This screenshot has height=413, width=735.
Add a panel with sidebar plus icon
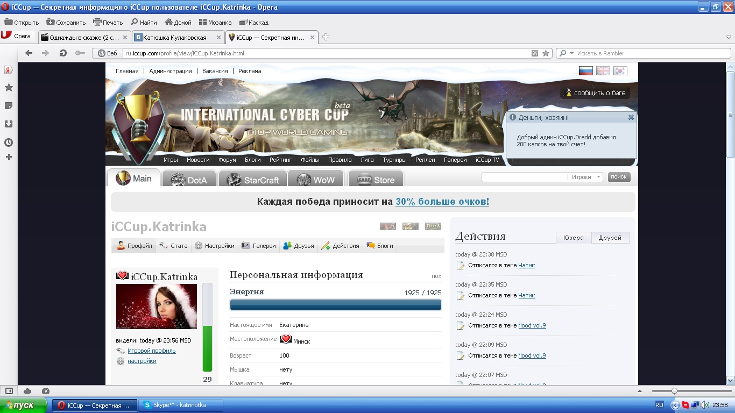9,157
